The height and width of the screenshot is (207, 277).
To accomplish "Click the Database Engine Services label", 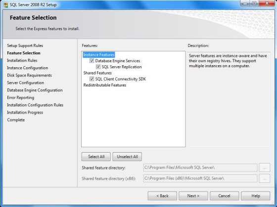I will [x=118, y=61].
